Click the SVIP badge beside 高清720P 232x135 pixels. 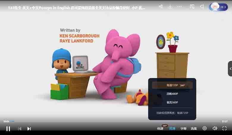[183, 85]
